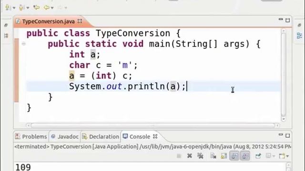Image resolution: width=305 pixels, height=171 pixels.
Task: Click the terminated TypeConversion launch description
Action: tap(152, 147)
